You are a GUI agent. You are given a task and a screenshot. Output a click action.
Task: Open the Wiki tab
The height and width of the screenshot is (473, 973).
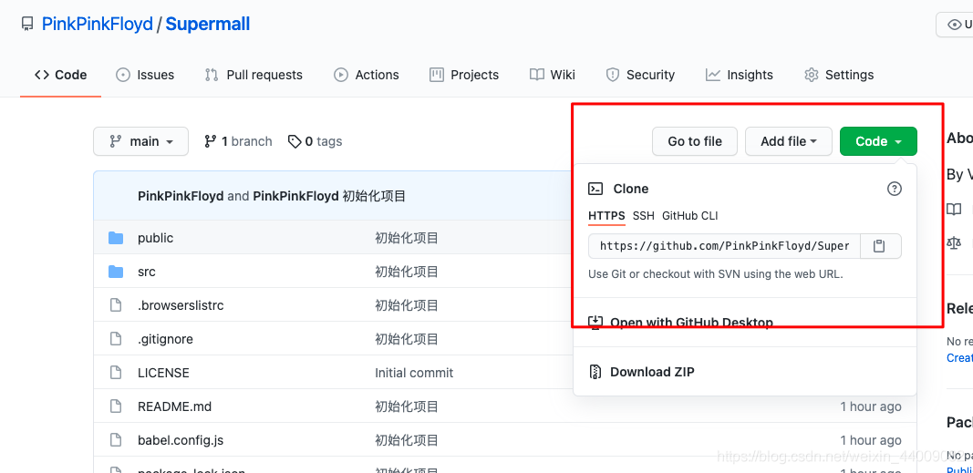553,75
